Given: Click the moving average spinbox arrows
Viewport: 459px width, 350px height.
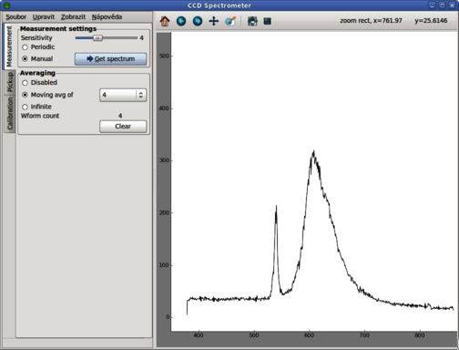Looking at the screenshot, I should [141, 95].
